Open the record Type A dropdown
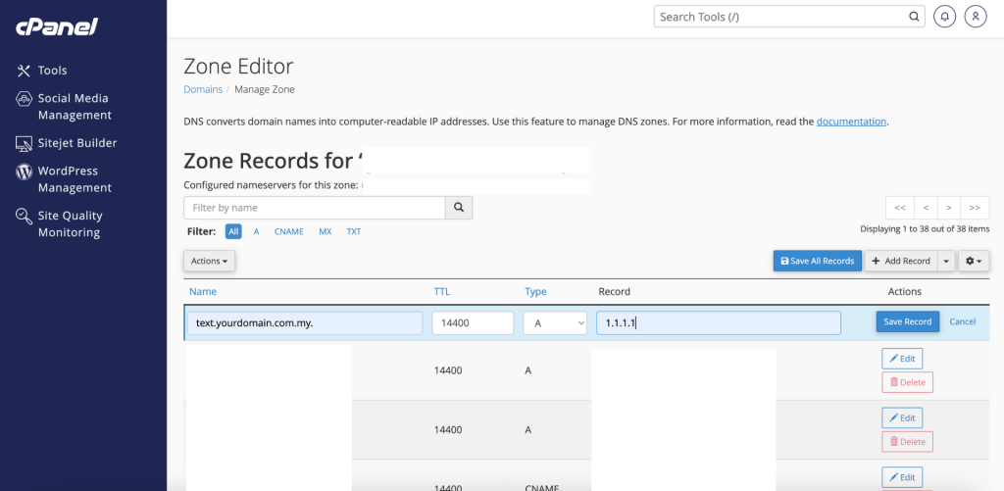The height and width of the screenshot is (491, 1004). (x=555, y=323)
